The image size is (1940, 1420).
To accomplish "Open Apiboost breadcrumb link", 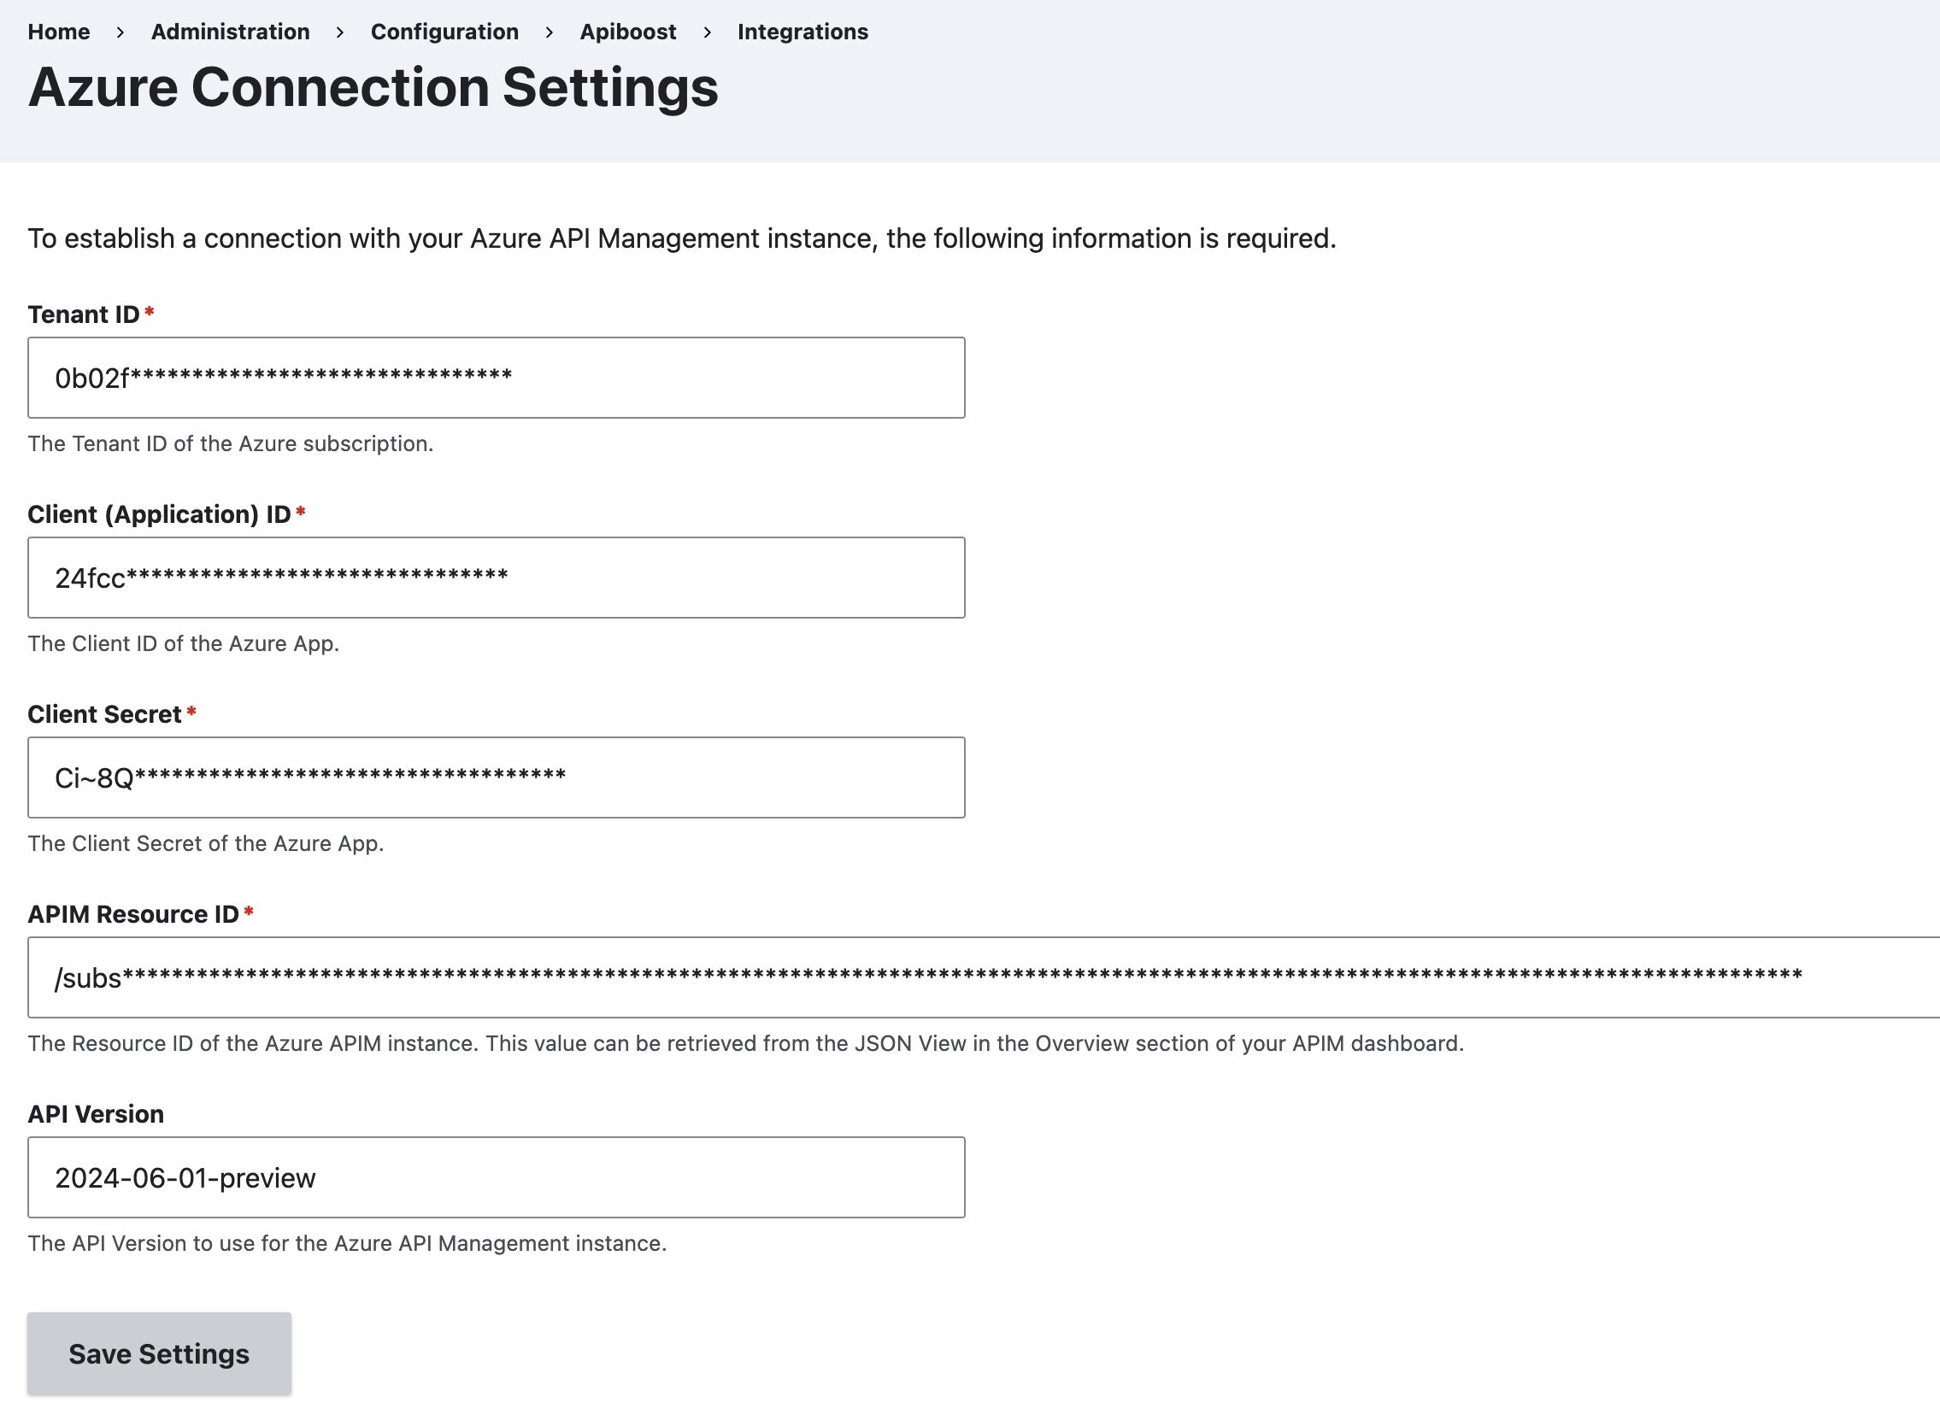I will 627,32.
